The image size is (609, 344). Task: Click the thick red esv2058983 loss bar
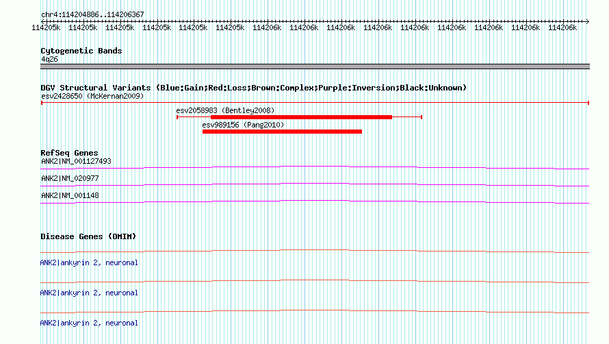pos(301,117)
